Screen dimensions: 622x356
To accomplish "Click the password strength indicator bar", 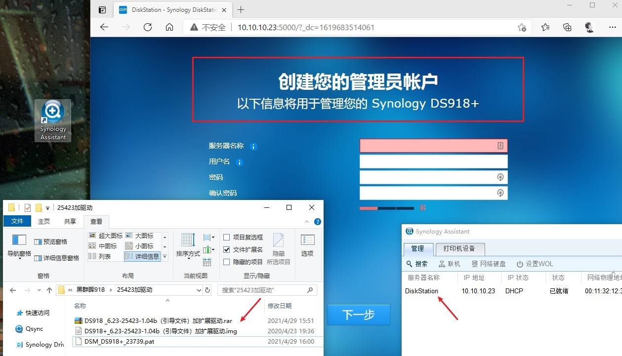I will [387, 208].
